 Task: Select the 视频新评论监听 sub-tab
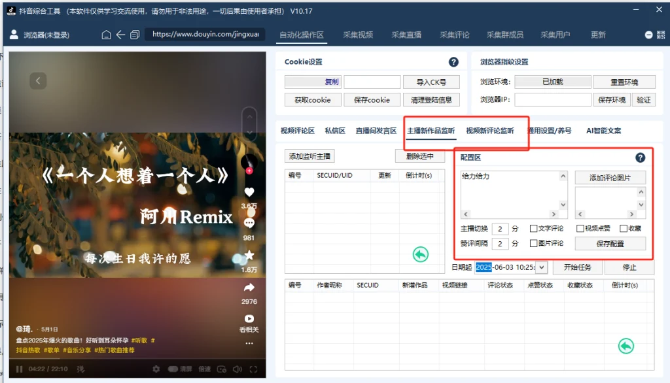[489, 131]
